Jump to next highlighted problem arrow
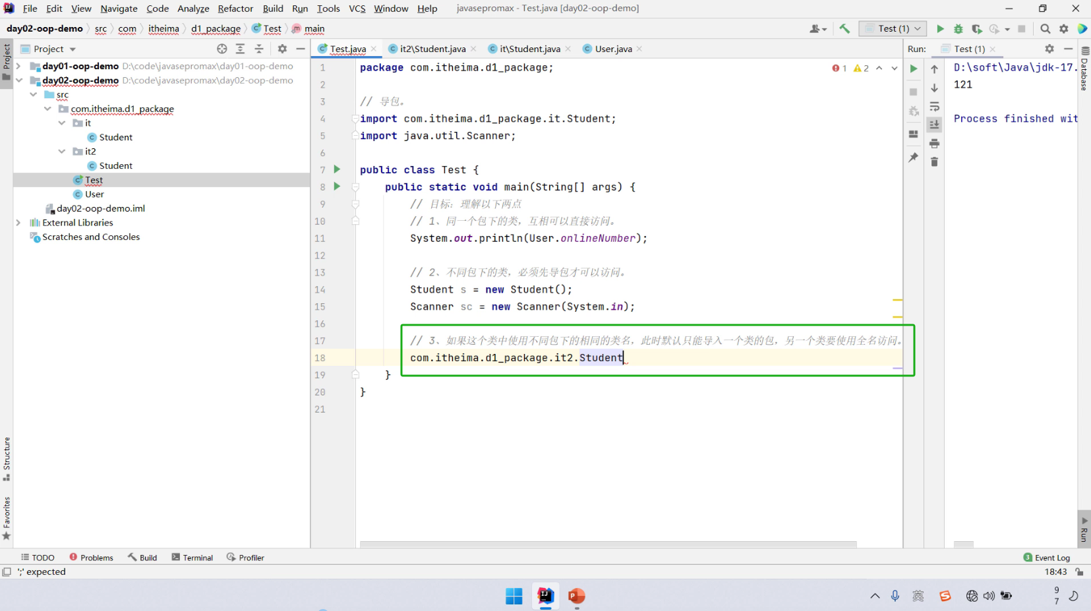 [895, 68]
